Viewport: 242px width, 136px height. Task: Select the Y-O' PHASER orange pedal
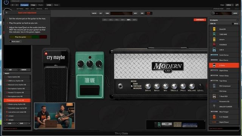pyautogui.click(x=224, y=117)
